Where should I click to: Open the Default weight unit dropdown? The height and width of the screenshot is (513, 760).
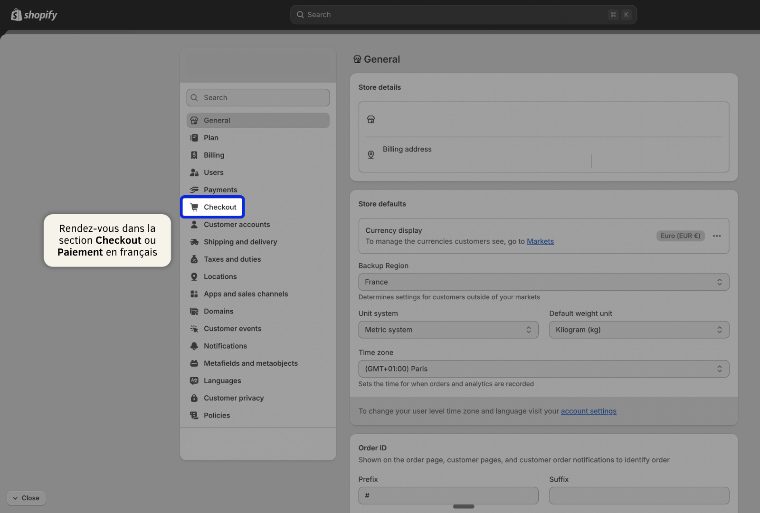coord(639,330)
